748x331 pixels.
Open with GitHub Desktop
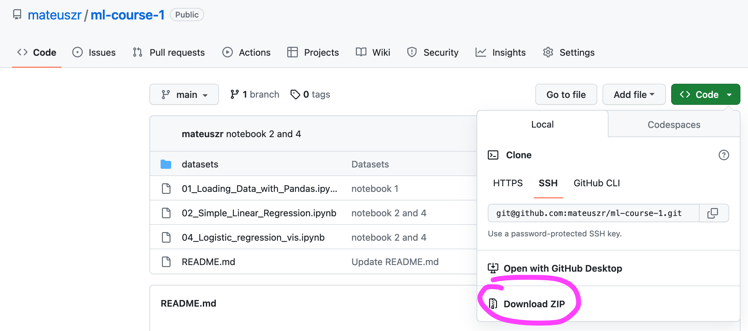coord(563,268)
